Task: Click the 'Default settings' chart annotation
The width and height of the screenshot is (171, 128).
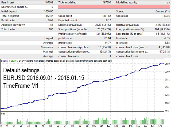Action: 21,70
